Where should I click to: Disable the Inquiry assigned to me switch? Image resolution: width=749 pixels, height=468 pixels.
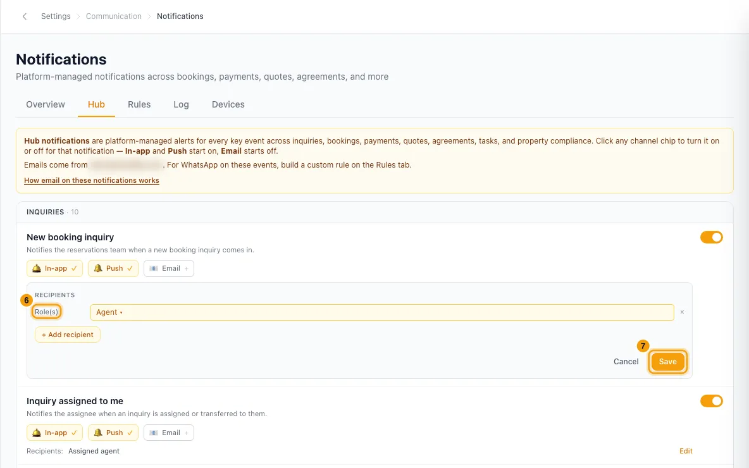[711, 401]
